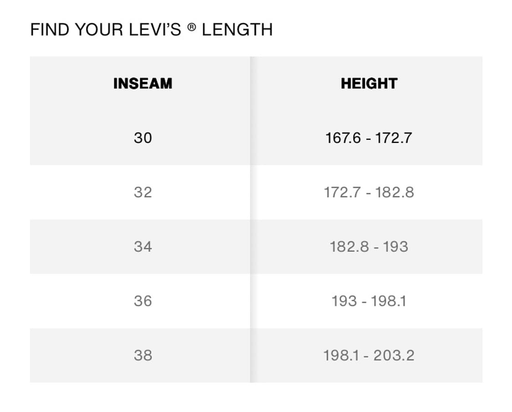Click the Find Your Levi's Length title
512x412 pixels.
[151, 30]
